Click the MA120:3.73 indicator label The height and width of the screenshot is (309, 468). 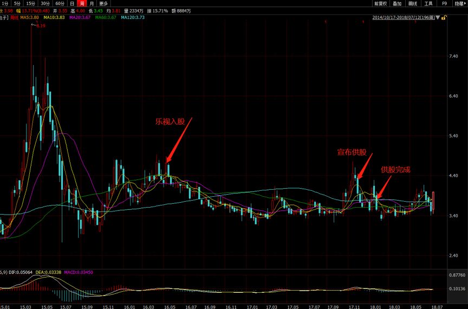pos(133,17)
